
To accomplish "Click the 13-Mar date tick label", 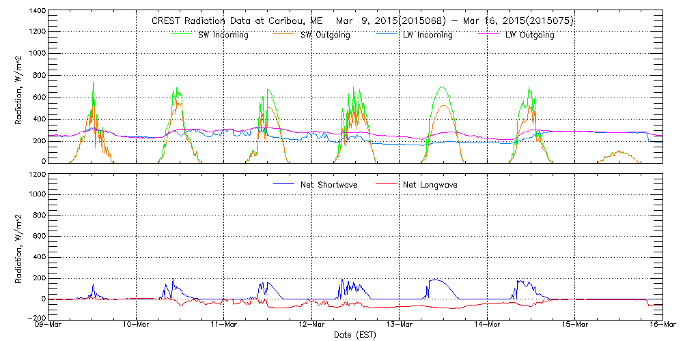I will point(400,325).
